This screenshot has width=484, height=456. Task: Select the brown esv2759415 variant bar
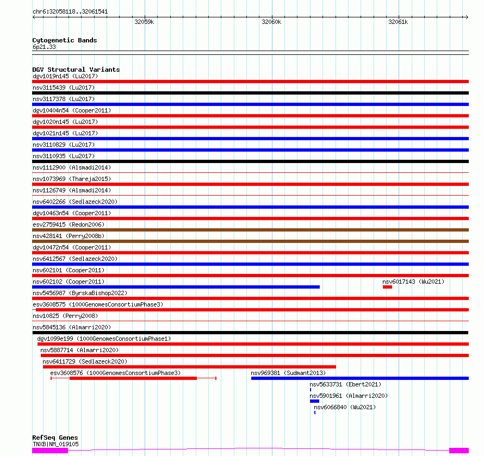[x=250, y=230]
